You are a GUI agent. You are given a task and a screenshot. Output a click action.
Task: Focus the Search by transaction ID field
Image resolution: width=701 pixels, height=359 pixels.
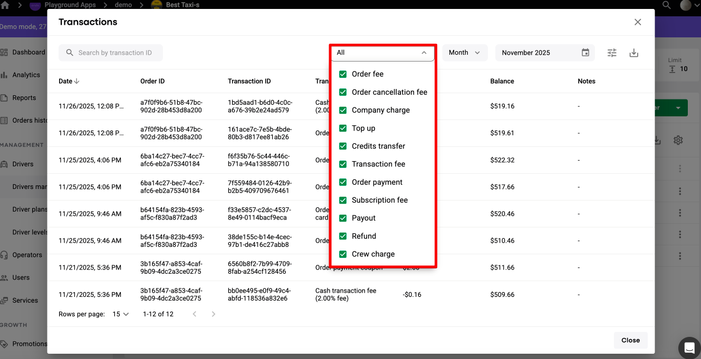pyautogui.click(x=111, y=53)
